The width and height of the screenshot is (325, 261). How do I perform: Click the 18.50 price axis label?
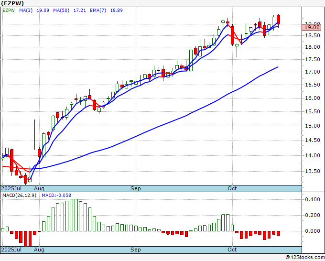tap(313, 35)
